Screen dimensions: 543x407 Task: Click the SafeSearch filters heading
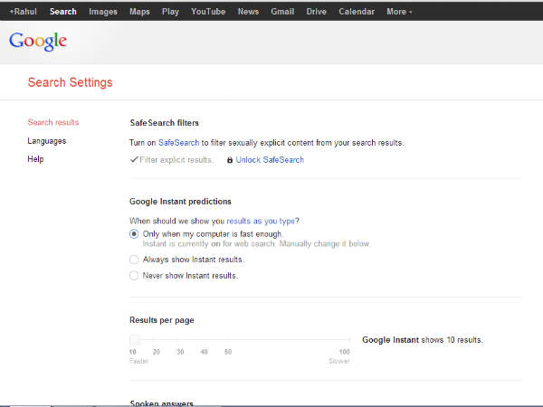tap(164, 123)
